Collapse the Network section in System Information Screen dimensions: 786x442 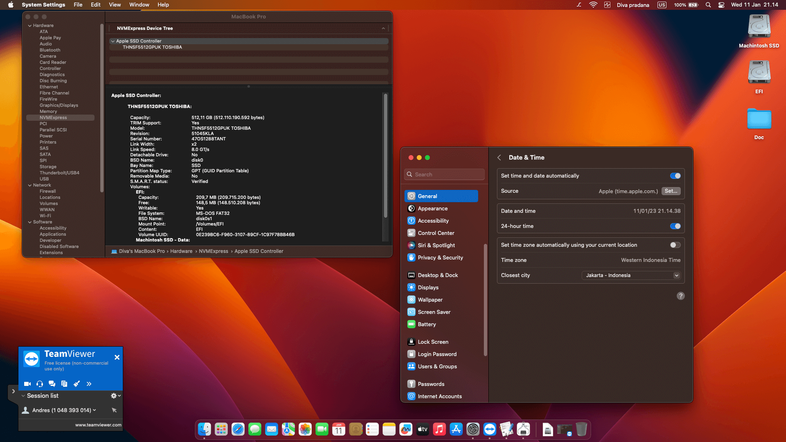(29, 185)
